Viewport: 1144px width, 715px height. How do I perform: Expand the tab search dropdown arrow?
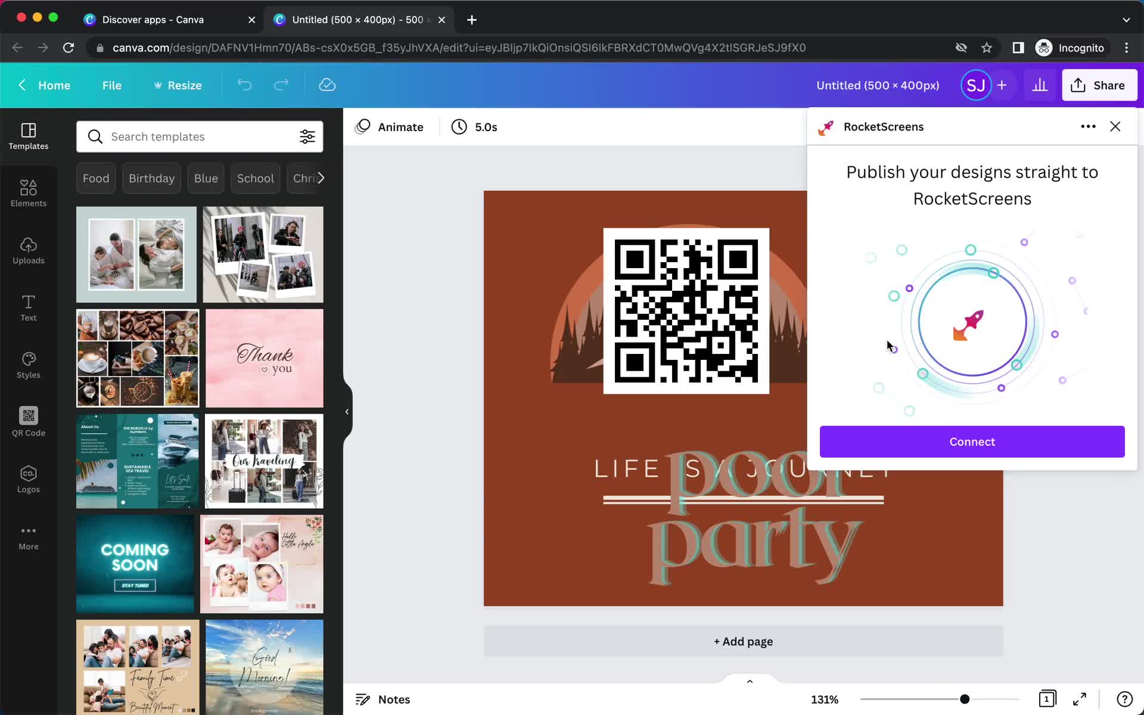tap(1126, 20)
